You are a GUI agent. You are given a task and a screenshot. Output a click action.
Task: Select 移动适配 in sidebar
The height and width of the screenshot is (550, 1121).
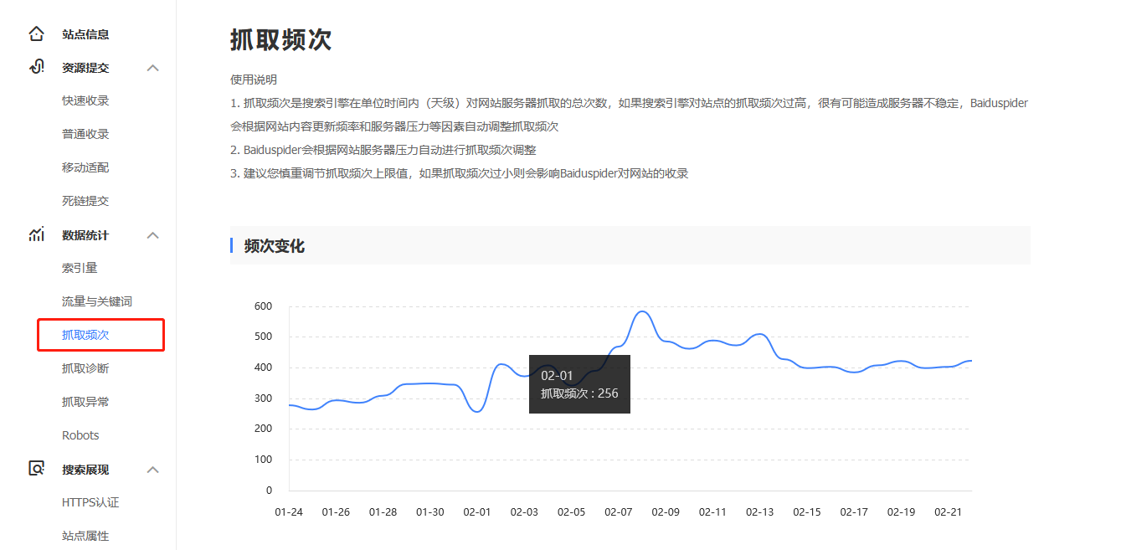point(85,167)
